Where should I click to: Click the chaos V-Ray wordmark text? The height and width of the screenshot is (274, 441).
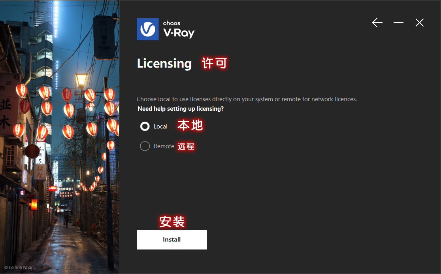(x=179, y=29)
